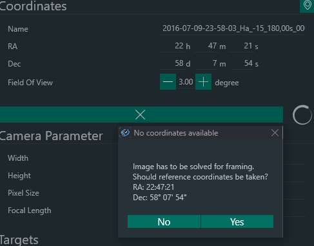Click the loading spinner next to the green bar
The image size is (314, 246).
coord(302,115)
